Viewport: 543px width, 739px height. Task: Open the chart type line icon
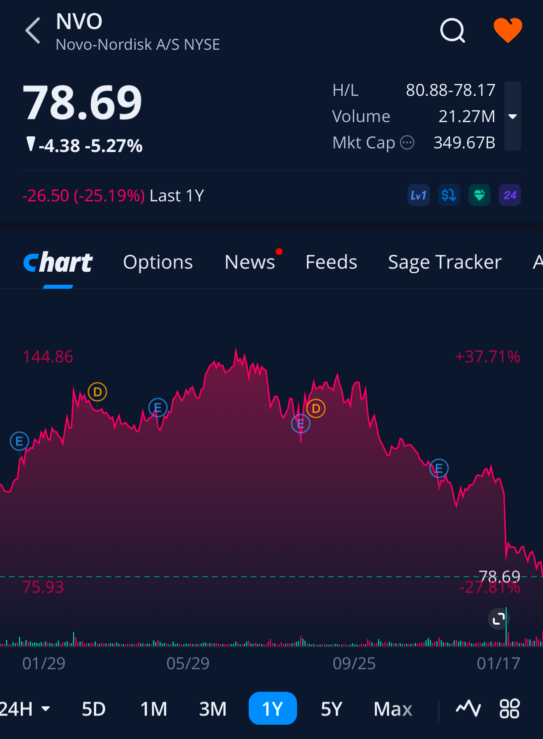tap(468, 708)
